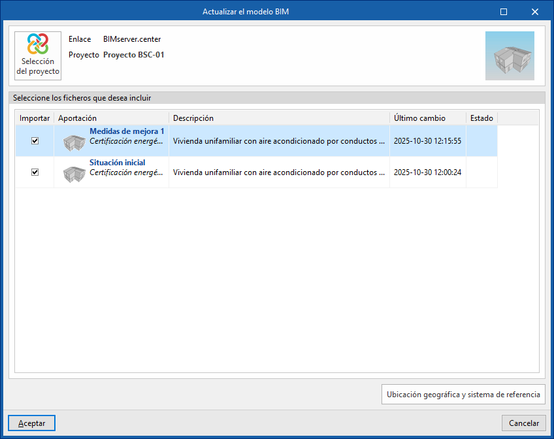Confirm with the Aceptar button
Viewport: 554px width, 439px height.
pos(32,423)
